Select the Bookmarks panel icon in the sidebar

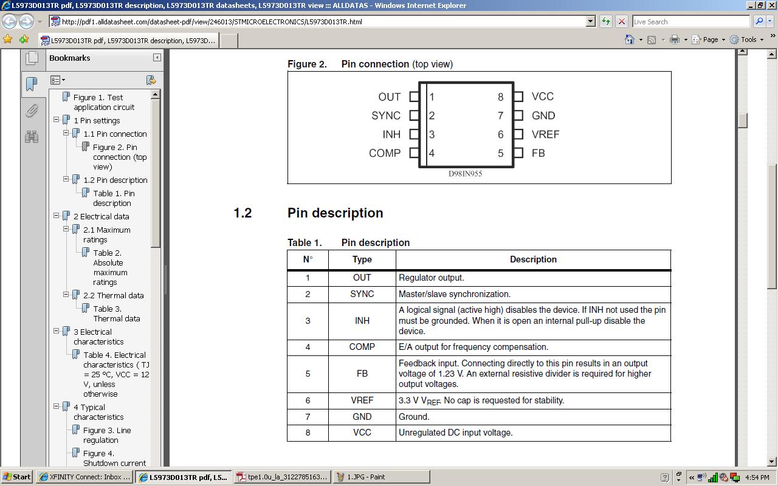point(32,84)
